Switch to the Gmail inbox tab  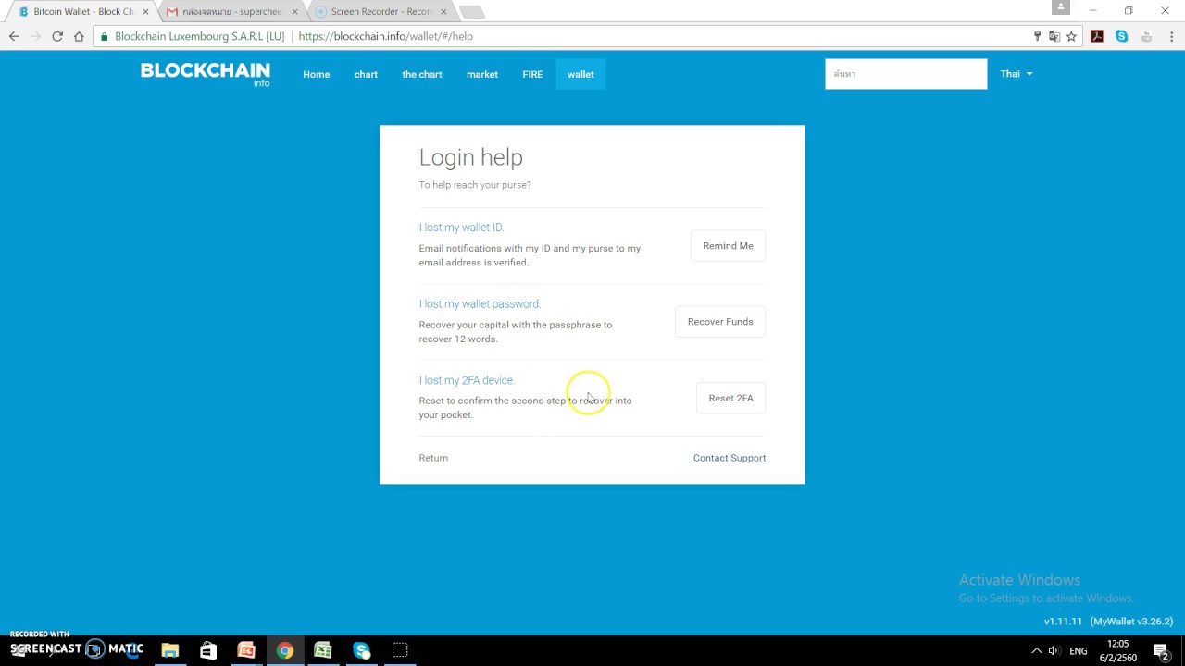[231, 12]
